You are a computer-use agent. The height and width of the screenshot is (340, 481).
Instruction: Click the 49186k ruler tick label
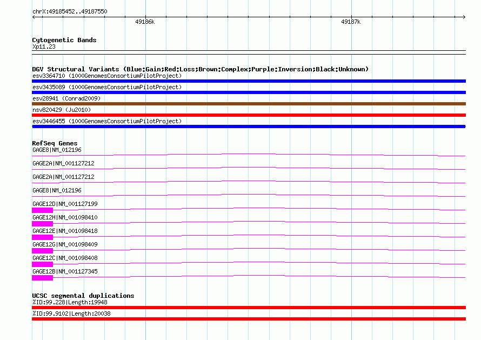coord(145,22)
